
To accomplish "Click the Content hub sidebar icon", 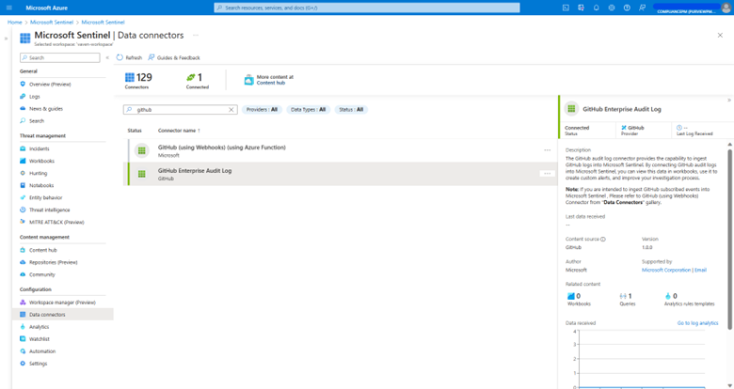I will click(23, 250).
